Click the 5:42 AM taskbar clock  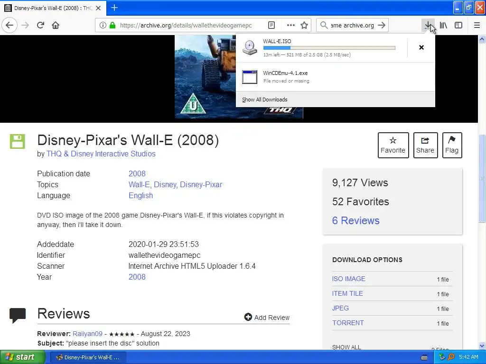point(468,357)
